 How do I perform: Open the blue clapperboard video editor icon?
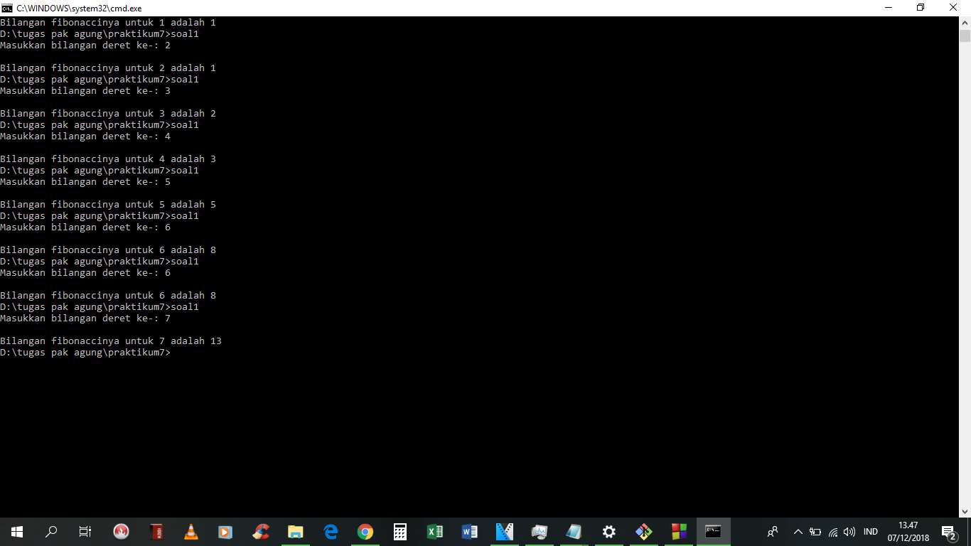point(505,532)
